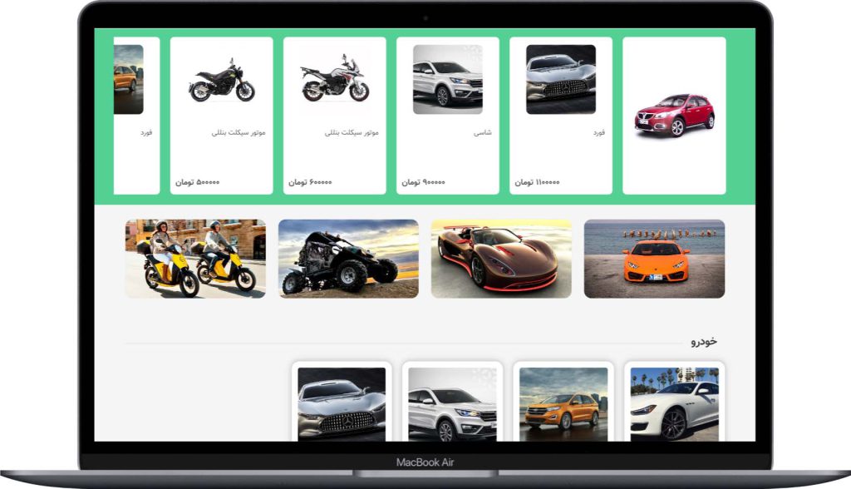
Task: Open the orange Ford card in خودرو section
Action: pyautogui.click(x=563, y=403)
